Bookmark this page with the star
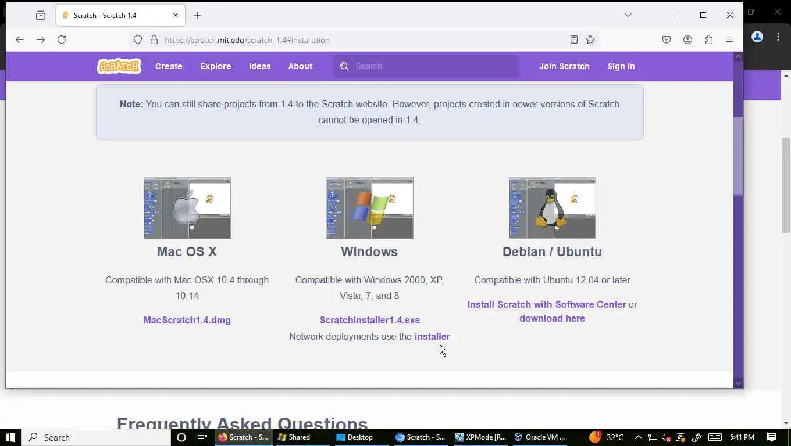This screenshot has height=446, width=791. pyautogui.click(x=590, y=39)
